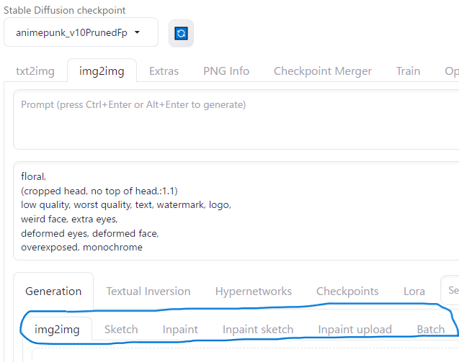Screen dimensions: 459x362
Task: Switch to the Lora tab
Action: 414,291
